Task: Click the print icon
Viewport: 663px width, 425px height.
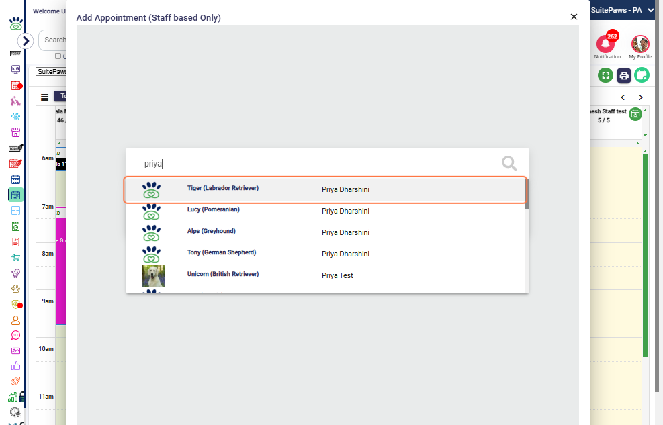Action: (623, 75)
